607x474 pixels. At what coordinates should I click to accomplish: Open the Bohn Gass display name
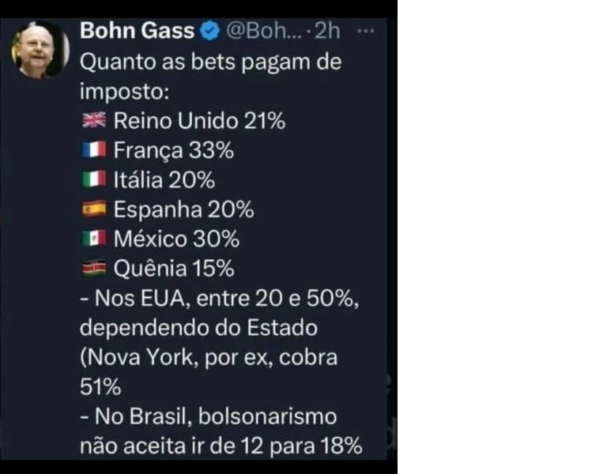click(137, 32)
